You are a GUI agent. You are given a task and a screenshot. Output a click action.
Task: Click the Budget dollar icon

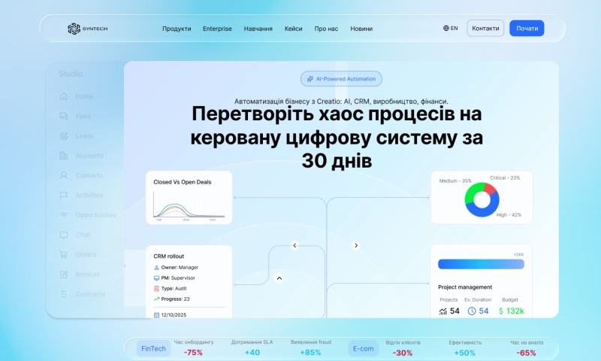coord(500,311)
